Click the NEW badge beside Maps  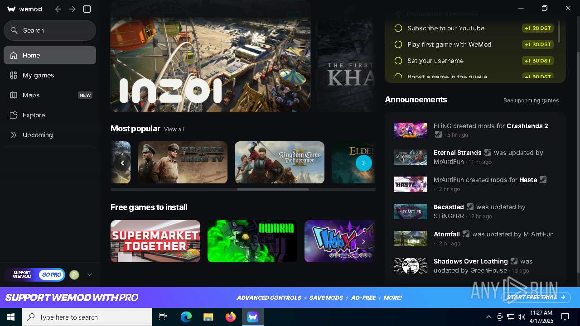[x=85, y=95]
